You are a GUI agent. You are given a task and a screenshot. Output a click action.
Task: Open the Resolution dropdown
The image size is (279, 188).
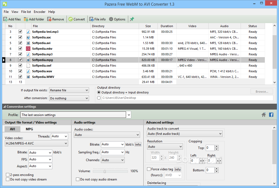(165, 146)
